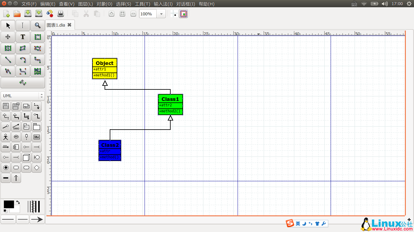This screenshot has width=414, height=232.
Task: Choose the UML Large package shape
Action: coord(37,127)
